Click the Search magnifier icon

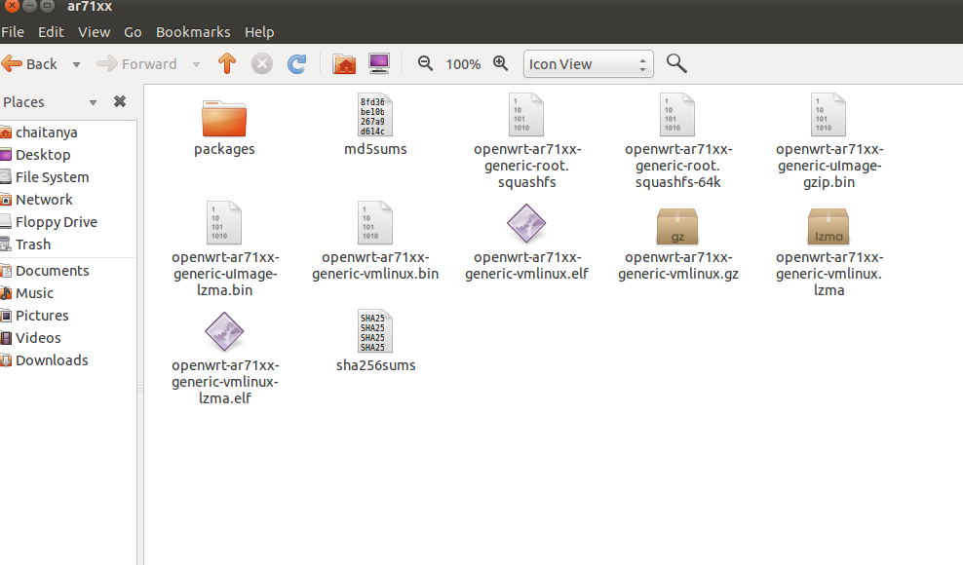click(x=676, y=63)
